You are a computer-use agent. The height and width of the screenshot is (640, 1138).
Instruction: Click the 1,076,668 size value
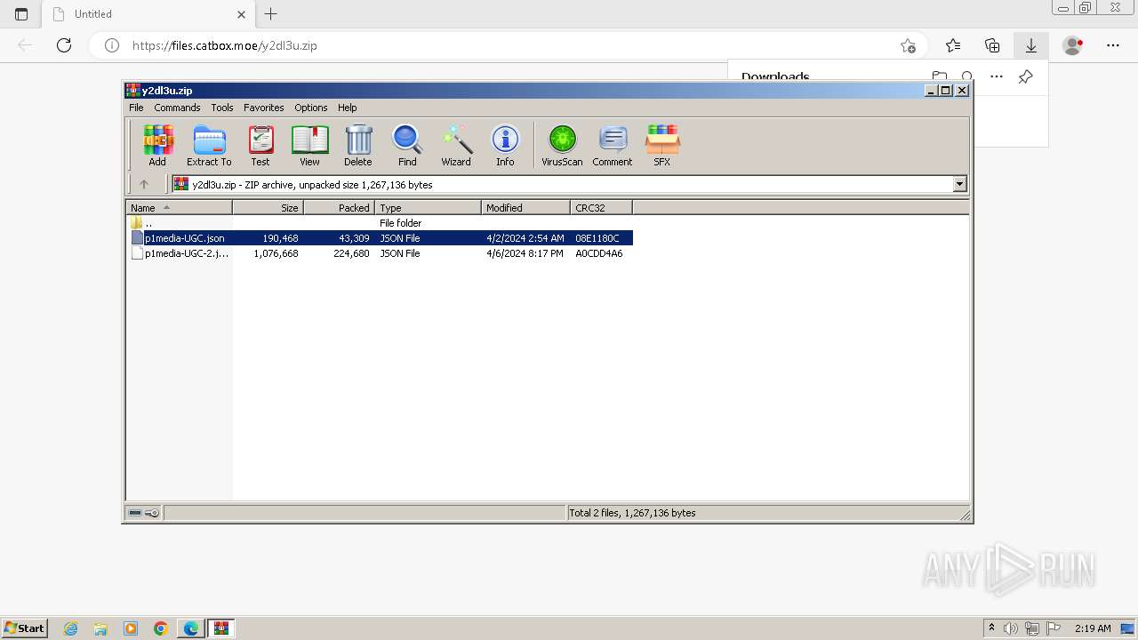tap(276, 253)
